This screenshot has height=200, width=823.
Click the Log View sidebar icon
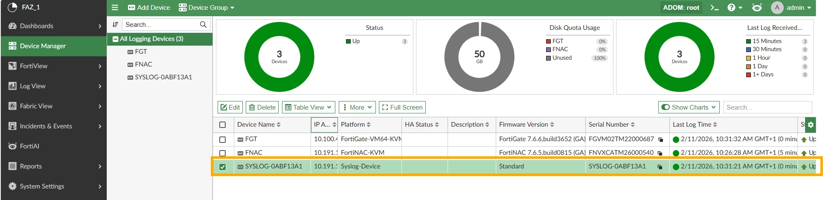[12, 86]
